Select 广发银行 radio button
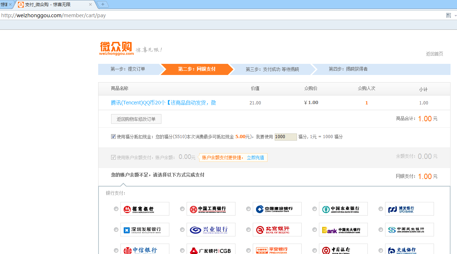 [182, 250]
